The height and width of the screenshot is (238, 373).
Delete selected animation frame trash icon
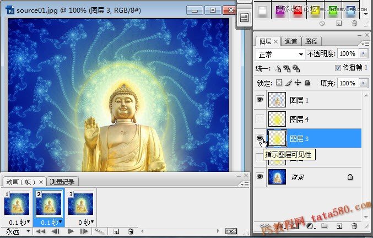click(131, 231)
